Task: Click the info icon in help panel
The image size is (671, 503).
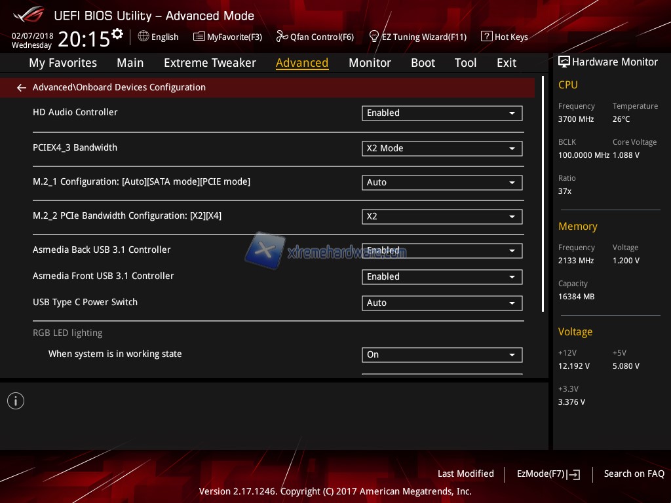Action: click(x=16, y=401)
